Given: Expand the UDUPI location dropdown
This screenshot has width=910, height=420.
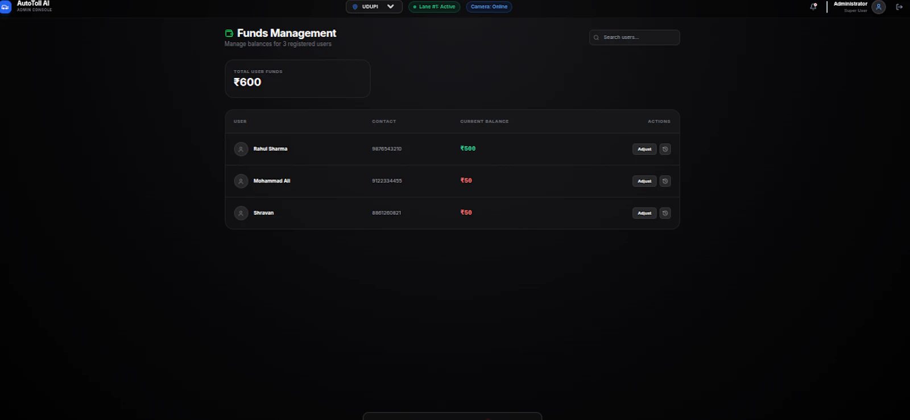Looking at the screenshot, I should tap(374, 7).
